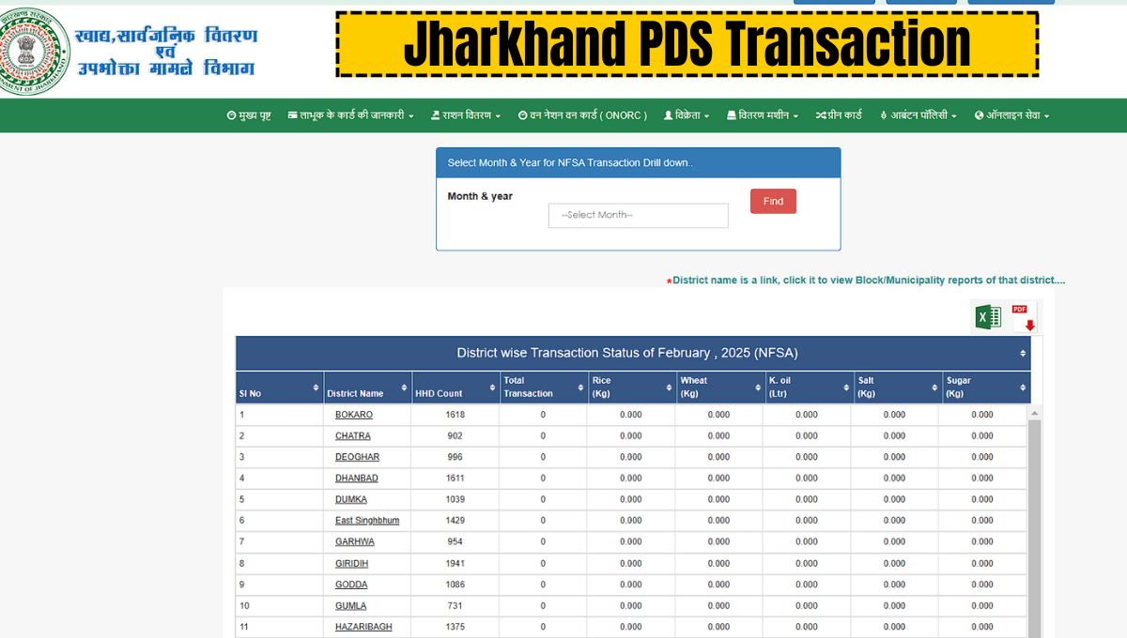Screen dimensions: 1127x638
Task: Select HHD count 731 cell for Gumla
Action: pos(455,606)
